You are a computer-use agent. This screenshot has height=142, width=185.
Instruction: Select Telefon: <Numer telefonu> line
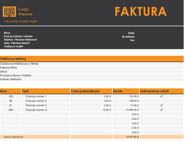(20, 40)
